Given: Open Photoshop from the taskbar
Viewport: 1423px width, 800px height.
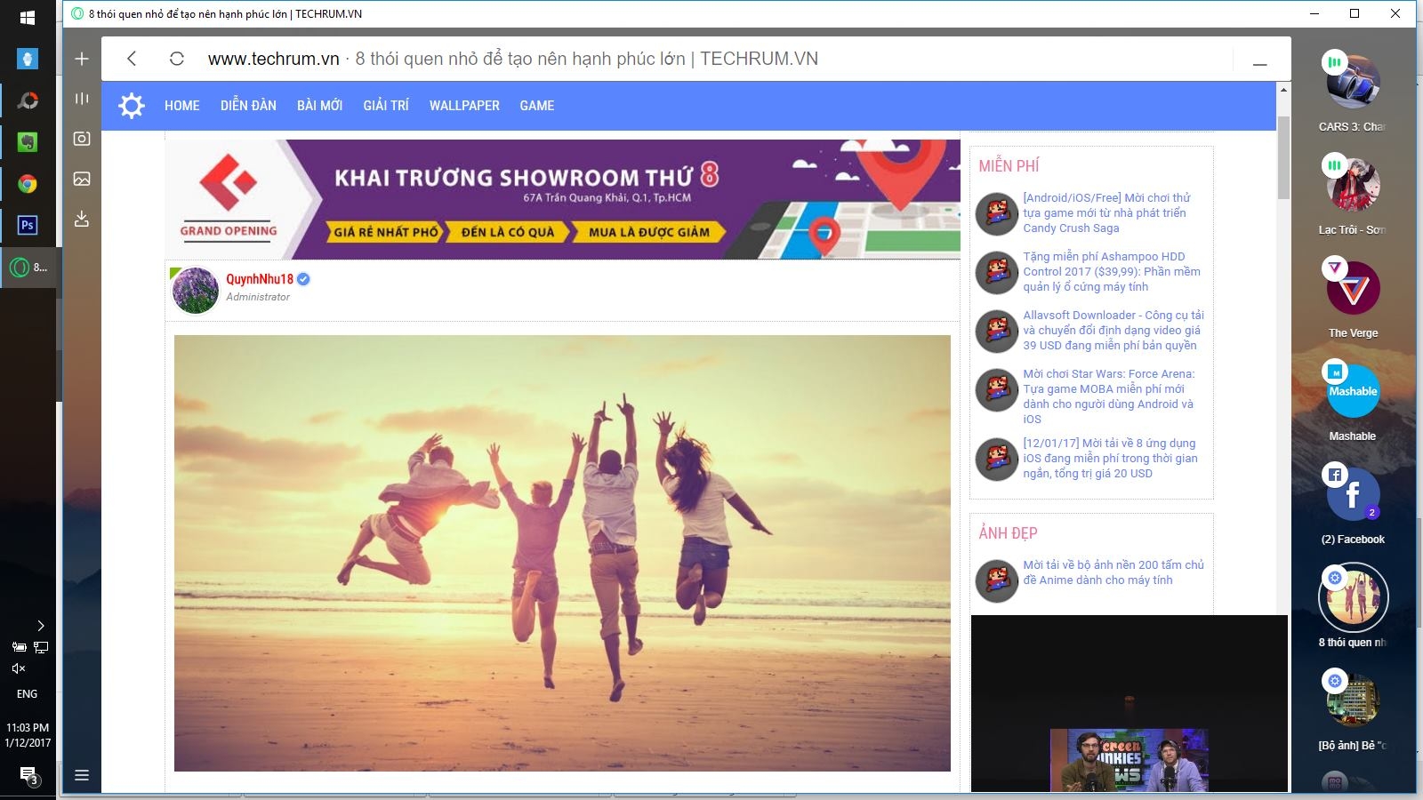Looking at the screenshot, I should [28, 225].
